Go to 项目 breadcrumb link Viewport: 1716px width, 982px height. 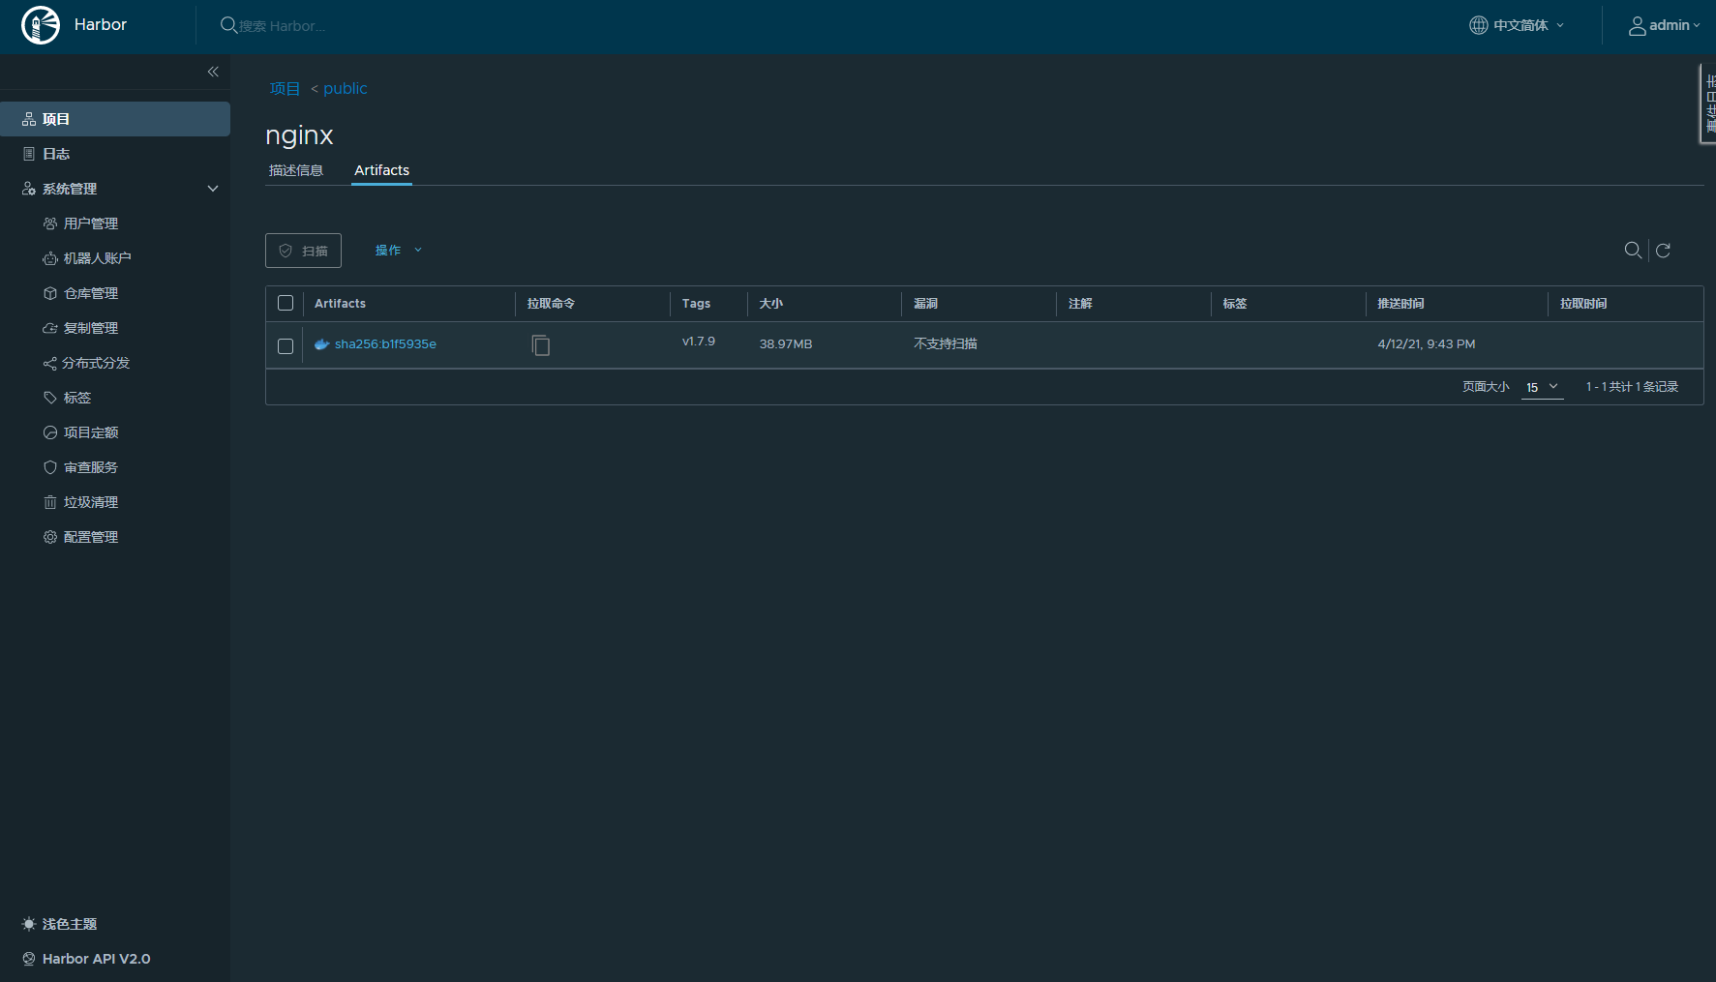285,88
